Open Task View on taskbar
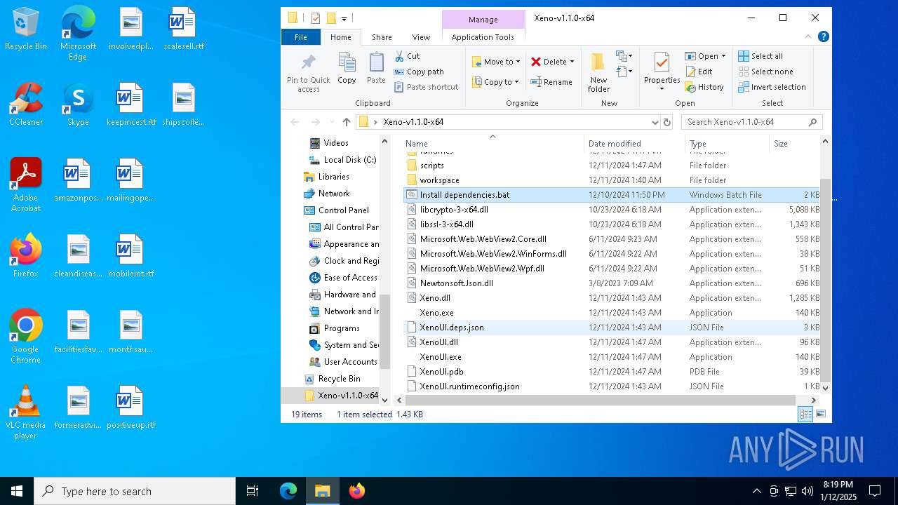This screenshot has width=898, height=505. [253, 491]
